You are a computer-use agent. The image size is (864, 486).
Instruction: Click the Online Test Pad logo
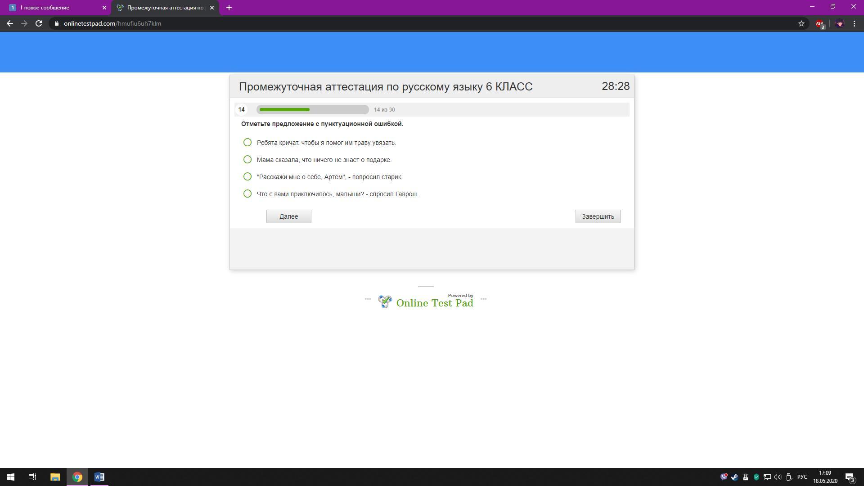(x=426, y=302)
